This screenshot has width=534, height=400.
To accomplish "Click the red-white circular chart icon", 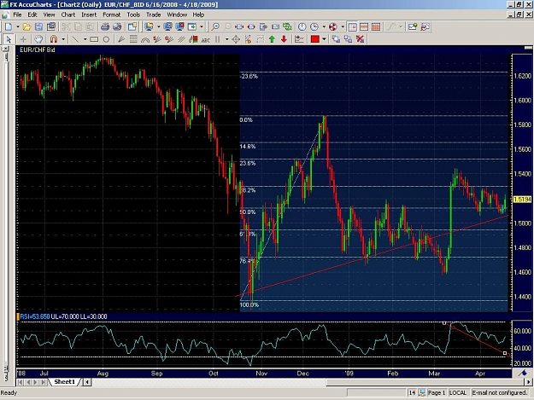I will click(332, 26).
